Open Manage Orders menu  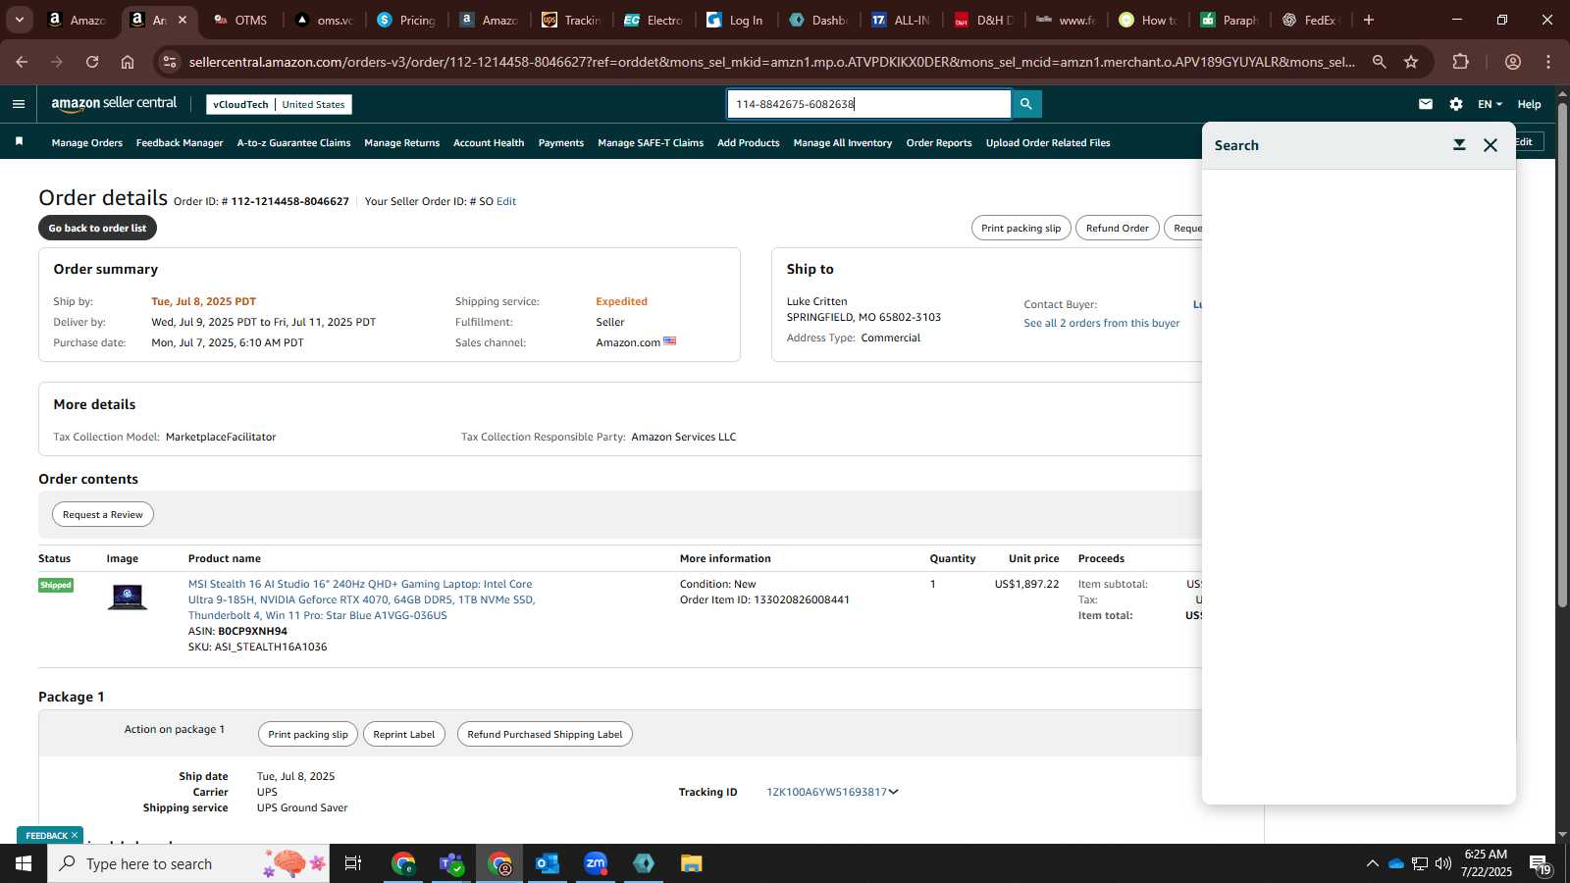pos(87,143)
